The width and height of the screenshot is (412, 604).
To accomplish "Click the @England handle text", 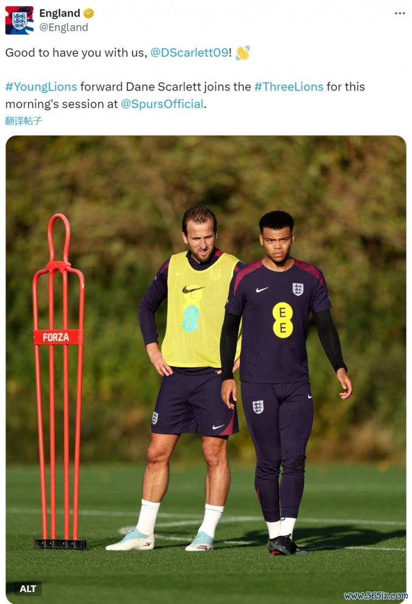I will click(x=63, y=27).
